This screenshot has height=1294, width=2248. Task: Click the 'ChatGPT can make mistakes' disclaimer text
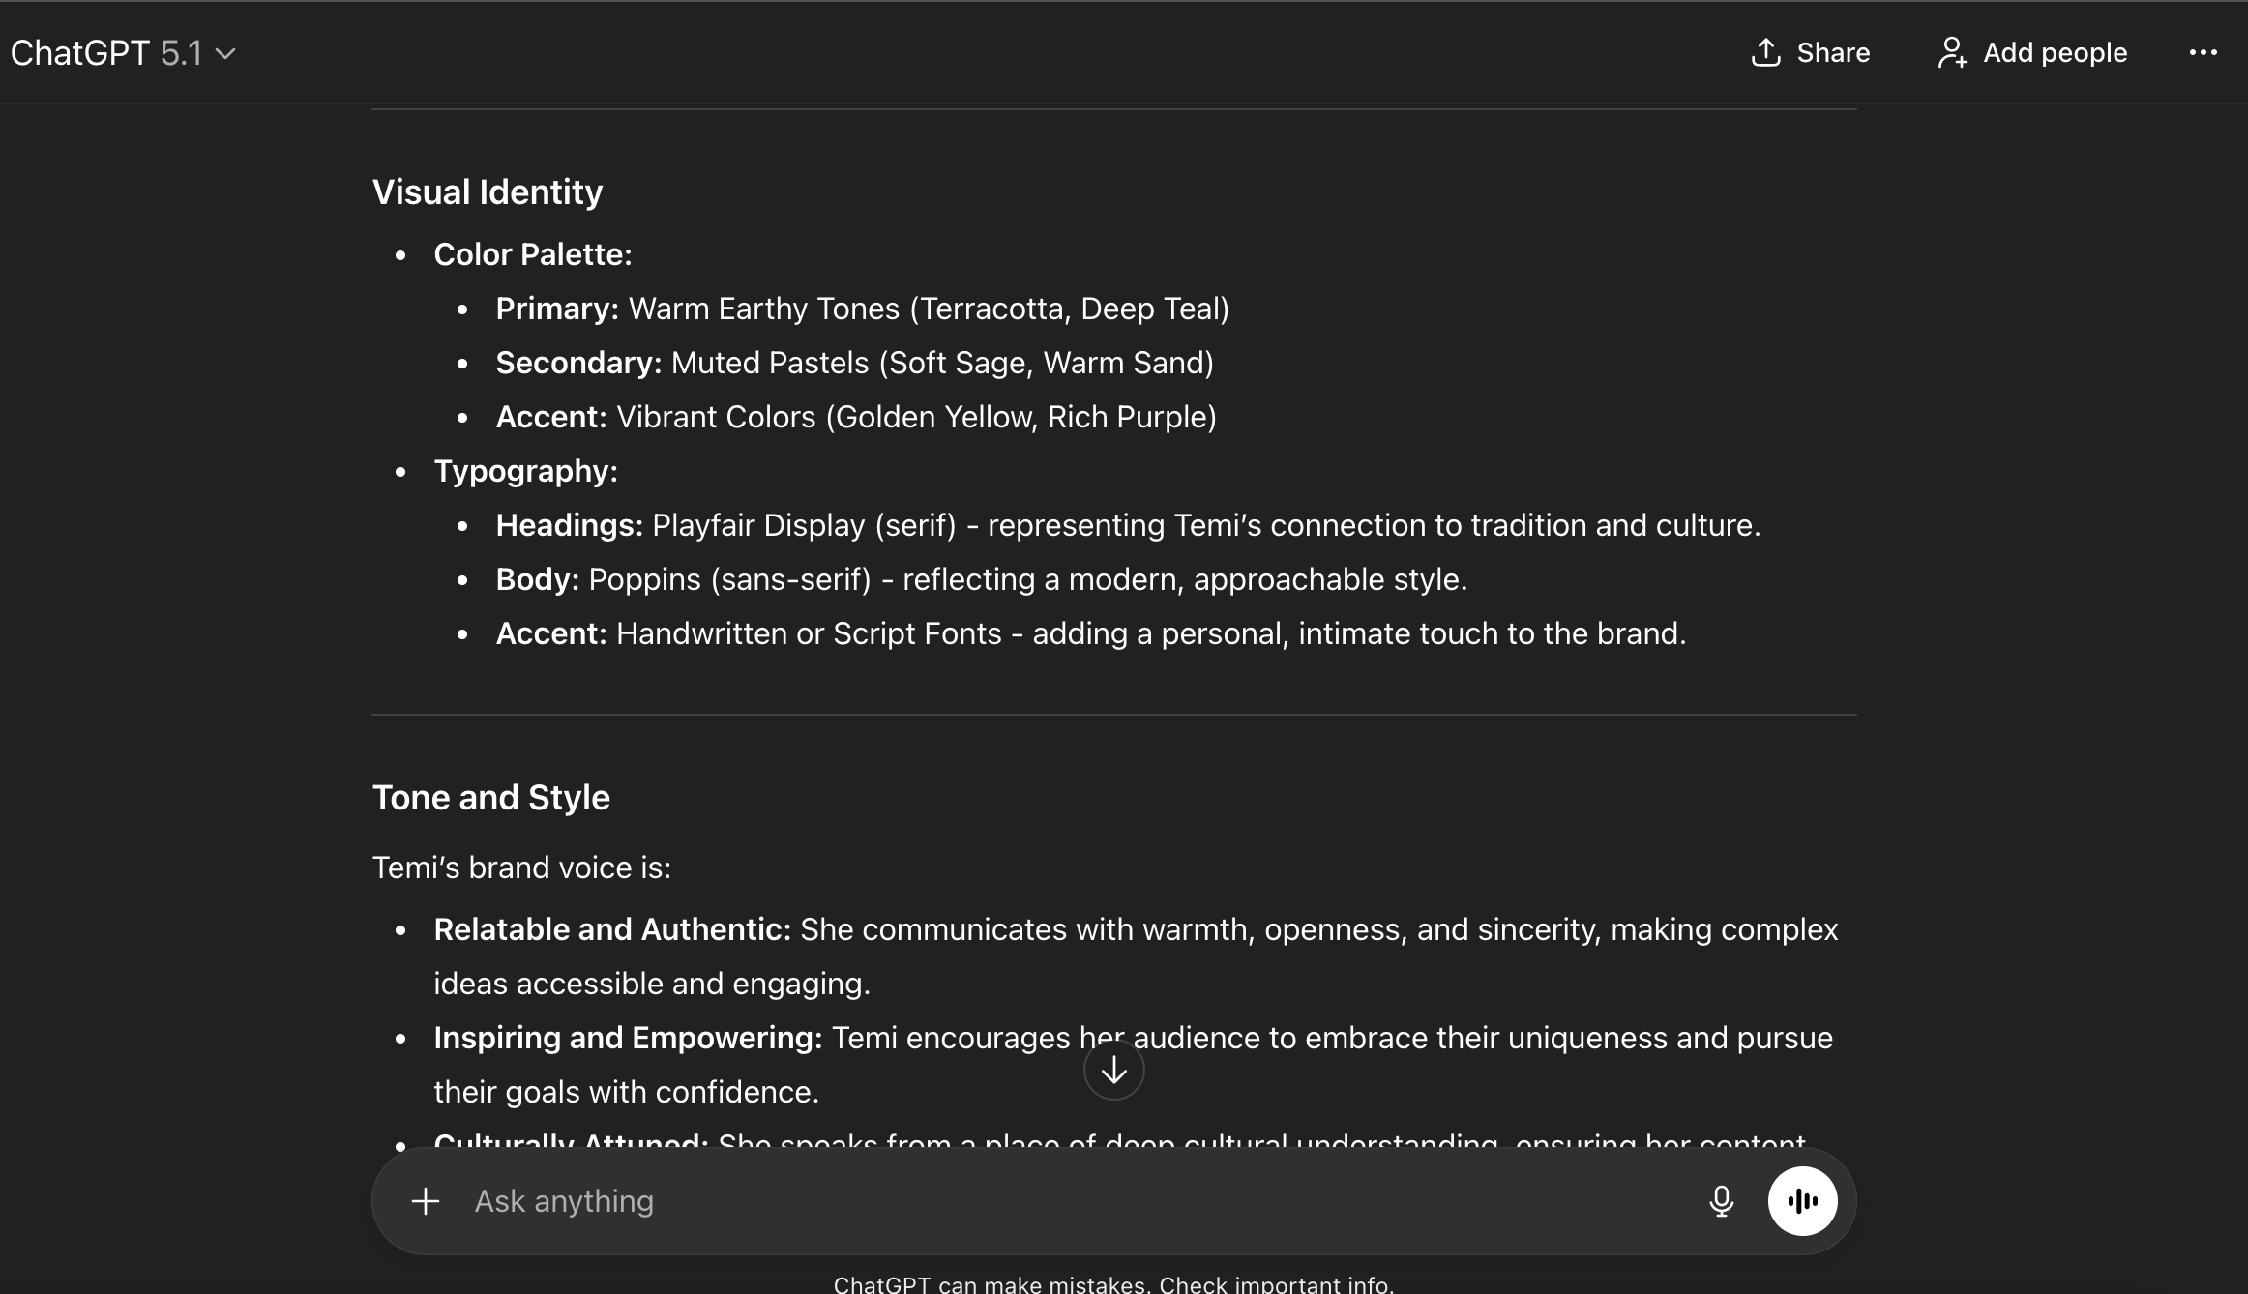pos(1113,1284)
